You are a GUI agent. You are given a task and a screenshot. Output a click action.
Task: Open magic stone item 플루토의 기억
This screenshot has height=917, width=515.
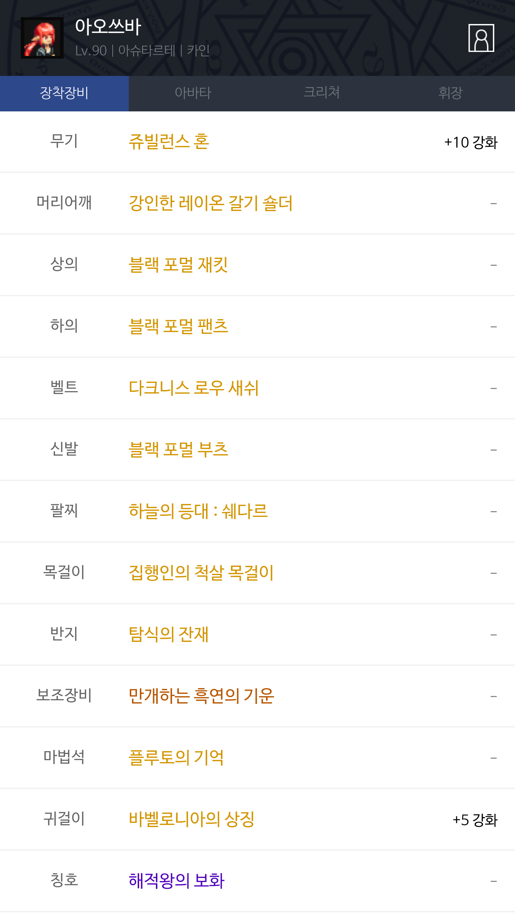click(x=176, y=758)
